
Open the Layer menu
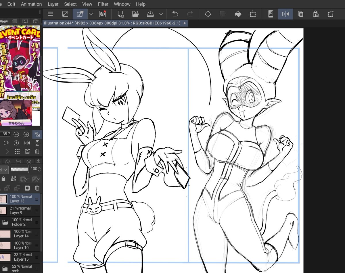pyautogui.click(x=53, y=4)
